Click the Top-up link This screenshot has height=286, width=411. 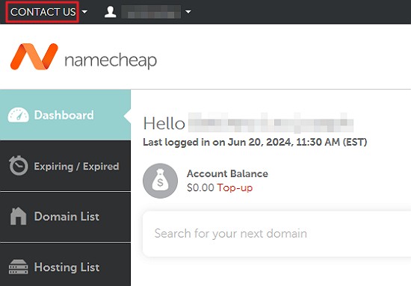point(235,187)
